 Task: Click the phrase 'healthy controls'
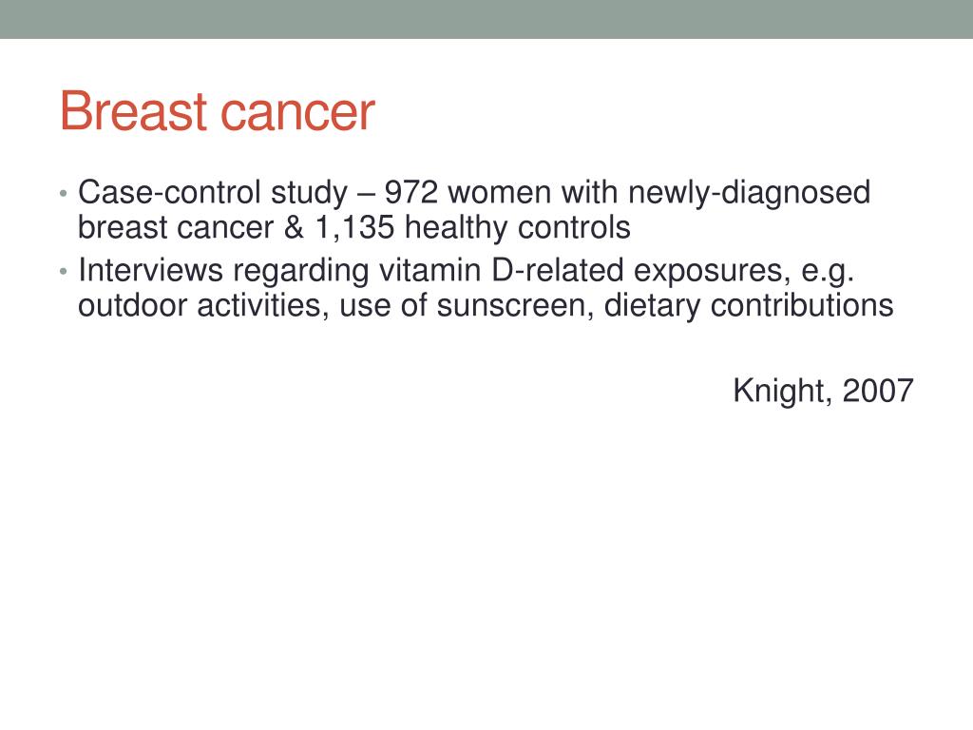518,228
